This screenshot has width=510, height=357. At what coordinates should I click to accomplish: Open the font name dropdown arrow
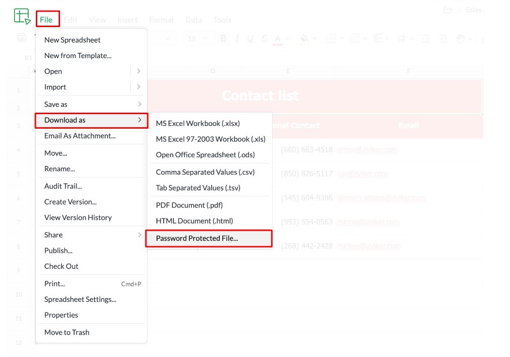coord(167,39)
